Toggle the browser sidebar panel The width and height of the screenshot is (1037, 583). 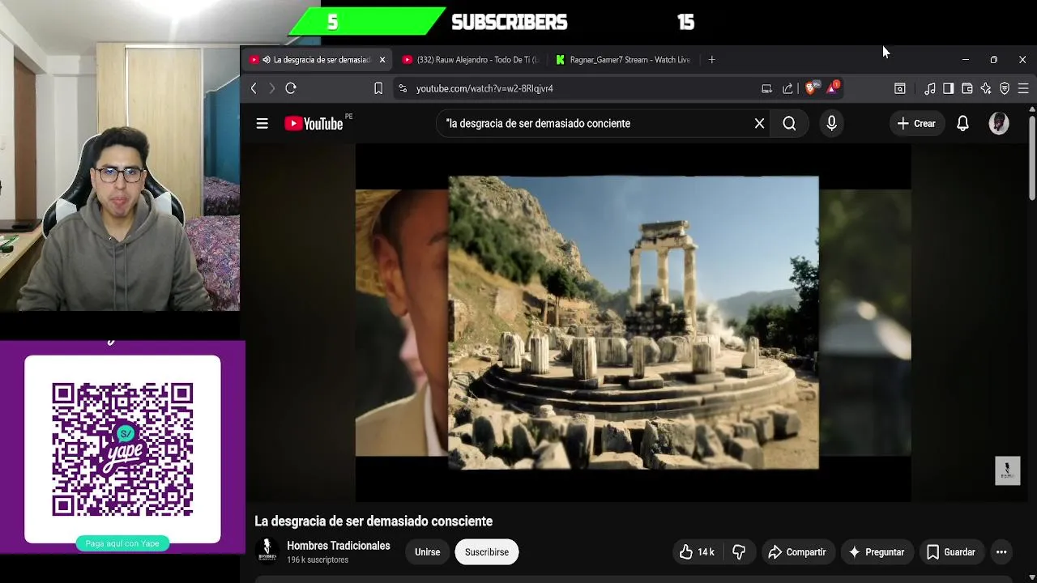[948, 88]
